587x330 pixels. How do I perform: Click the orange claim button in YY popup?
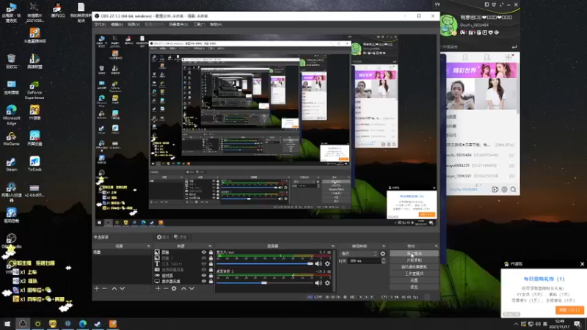pyautogui.click(x=569, y=310)
